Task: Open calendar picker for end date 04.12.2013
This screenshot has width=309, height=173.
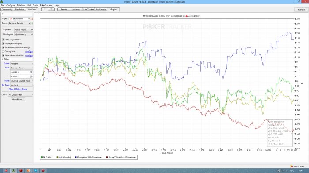Action: click(31, 76)
